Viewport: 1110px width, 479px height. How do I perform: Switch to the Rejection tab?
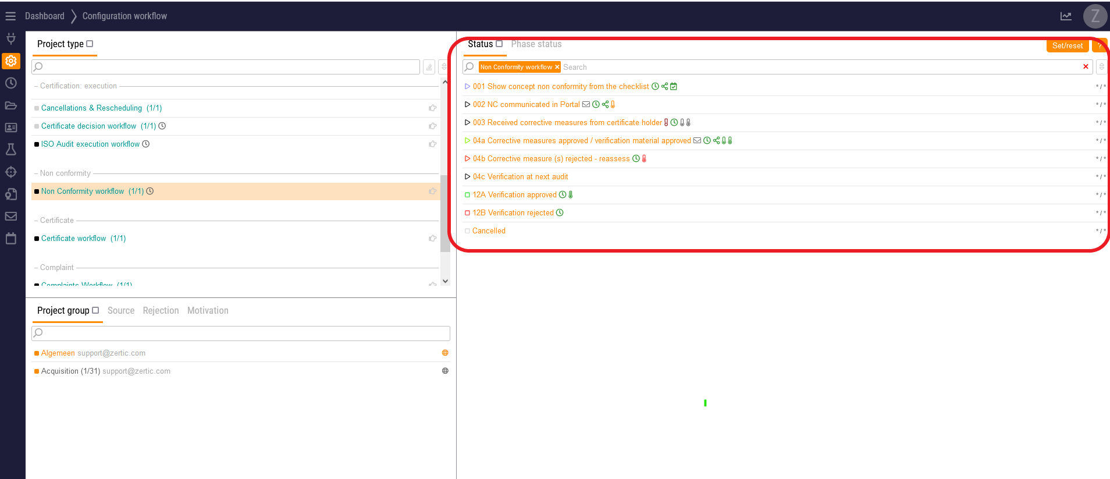click(x=161, y=311)
